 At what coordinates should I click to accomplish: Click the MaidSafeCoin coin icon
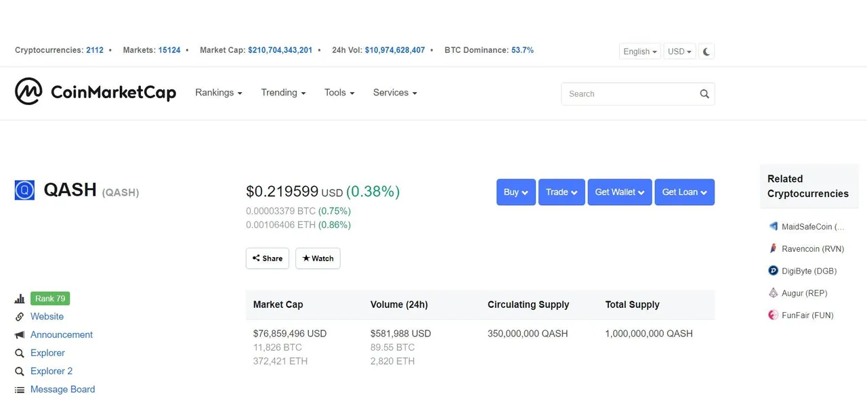[773, 226]
